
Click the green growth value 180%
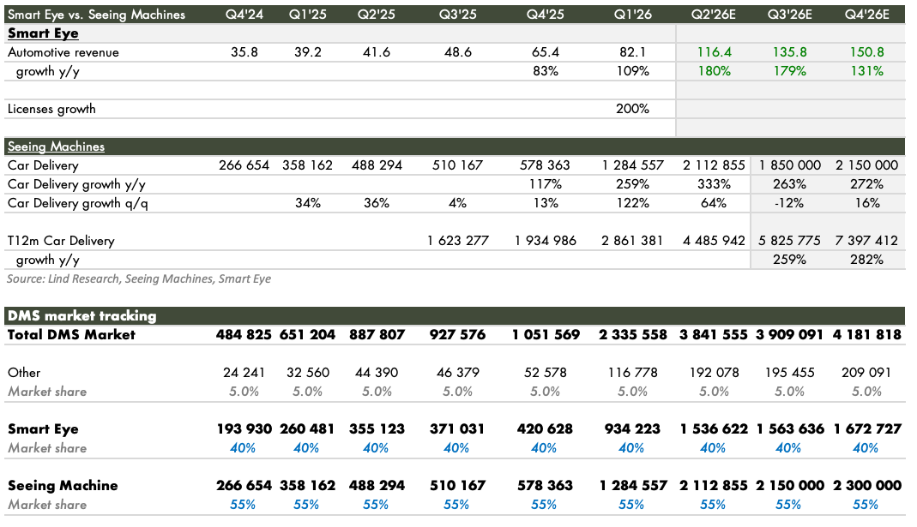click(714, 71)
